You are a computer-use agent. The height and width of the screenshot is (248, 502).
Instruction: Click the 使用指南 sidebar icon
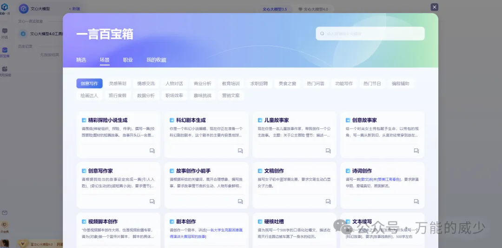click(x=5, y=69)
